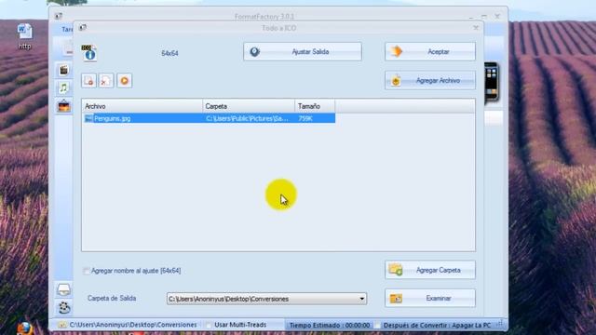Click Ajustar Salida output settings button
Viewport: 596px width, 335px height.
(303, 52)
